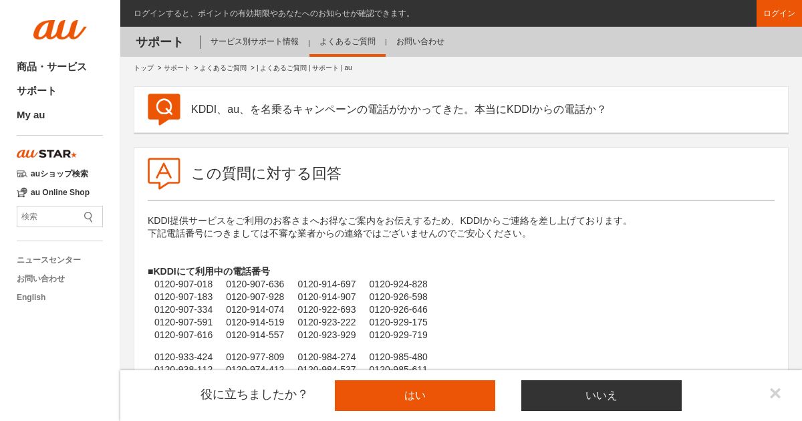Click phone number 0120-907-183

coord(184,297)
